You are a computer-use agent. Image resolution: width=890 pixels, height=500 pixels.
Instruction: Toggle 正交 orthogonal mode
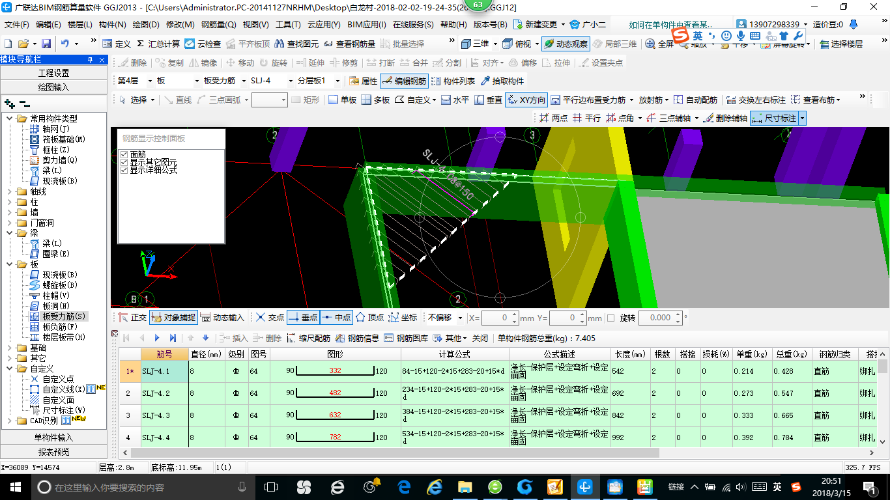132,318
